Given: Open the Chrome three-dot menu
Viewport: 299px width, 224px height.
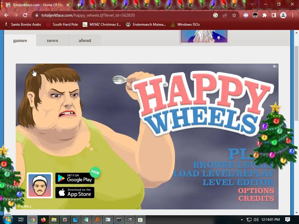Looking at the screenshot, I should [293, 15].
